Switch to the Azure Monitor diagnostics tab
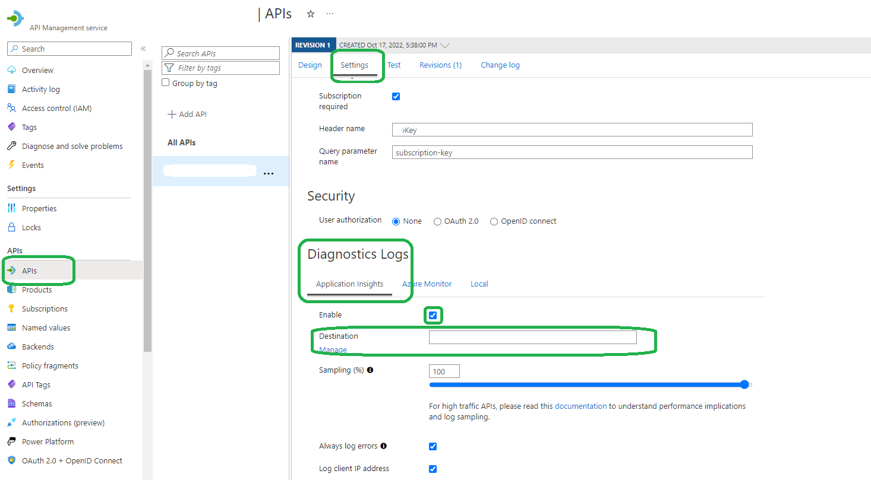Viewport: 871px width, 480px height. [x=427, y=284]
